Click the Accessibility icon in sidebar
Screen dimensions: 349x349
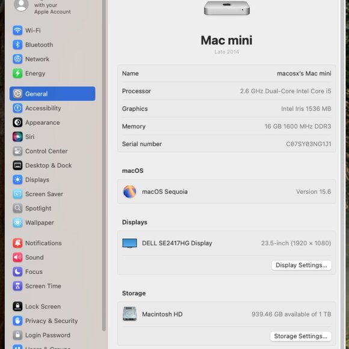[x=17, y=108]
